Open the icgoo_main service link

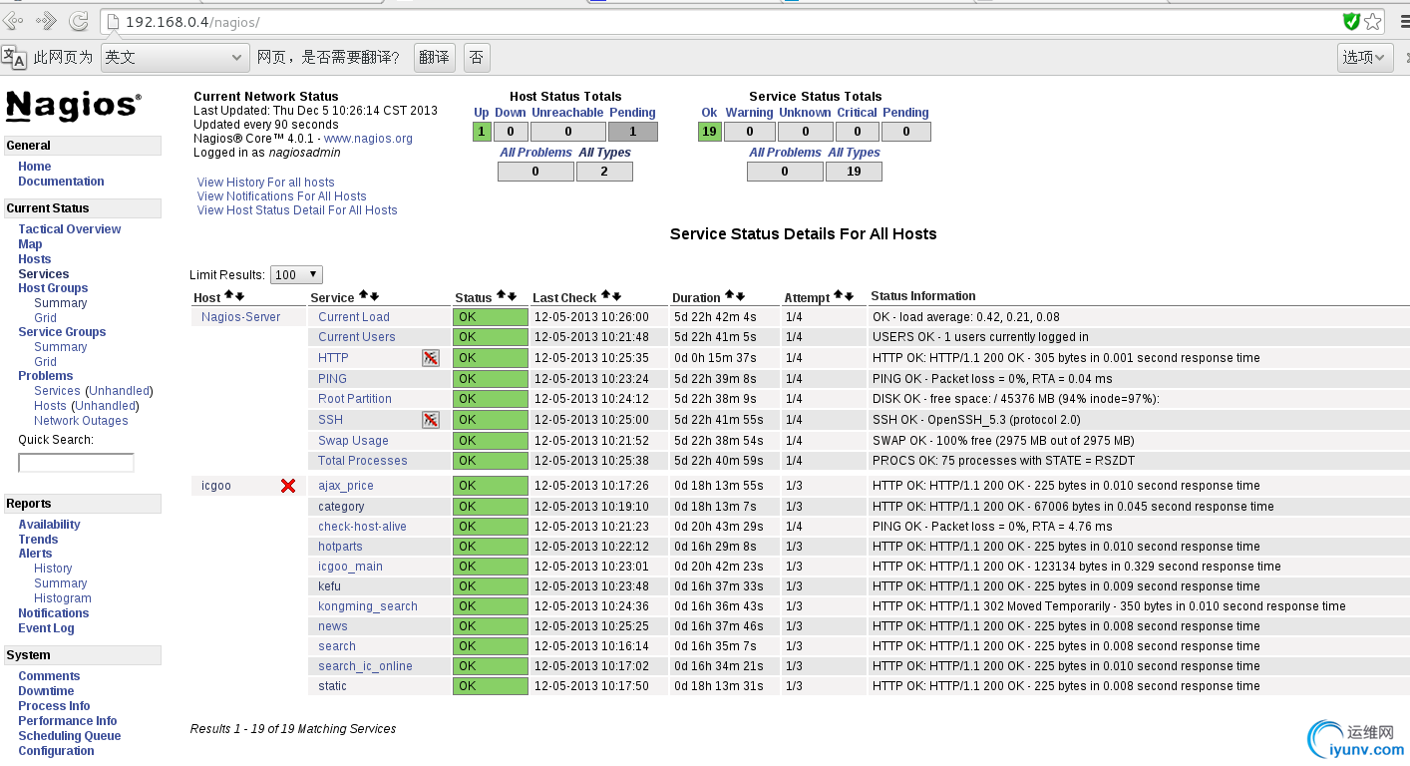350,567
